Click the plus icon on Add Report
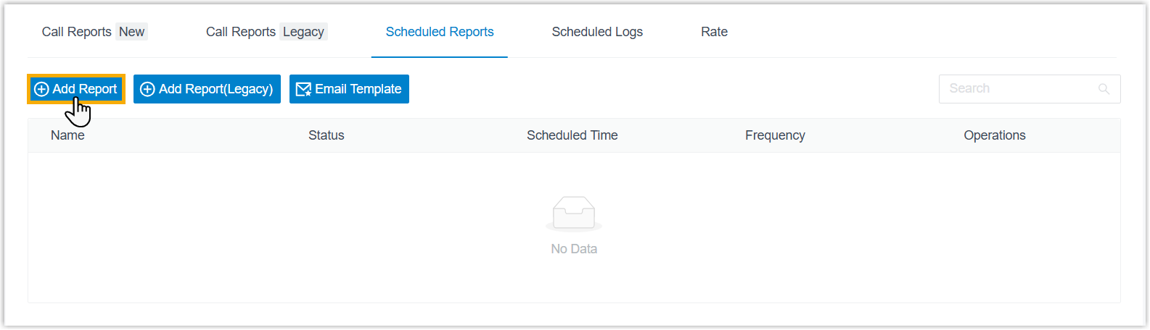This screenshot has height=330, width=1150. [x=42, y=89]
